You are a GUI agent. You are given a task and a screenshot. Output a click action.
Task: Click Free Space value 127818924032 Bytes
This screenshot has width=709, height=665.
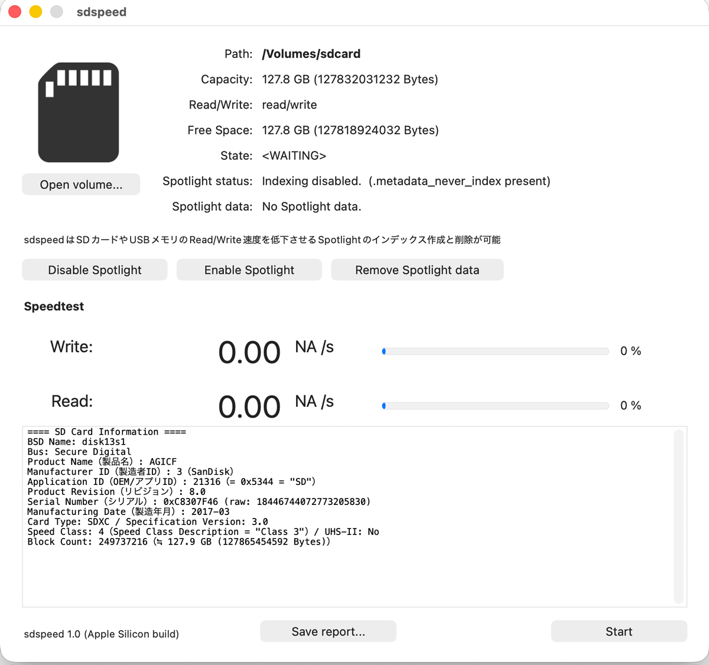[350, 130]
